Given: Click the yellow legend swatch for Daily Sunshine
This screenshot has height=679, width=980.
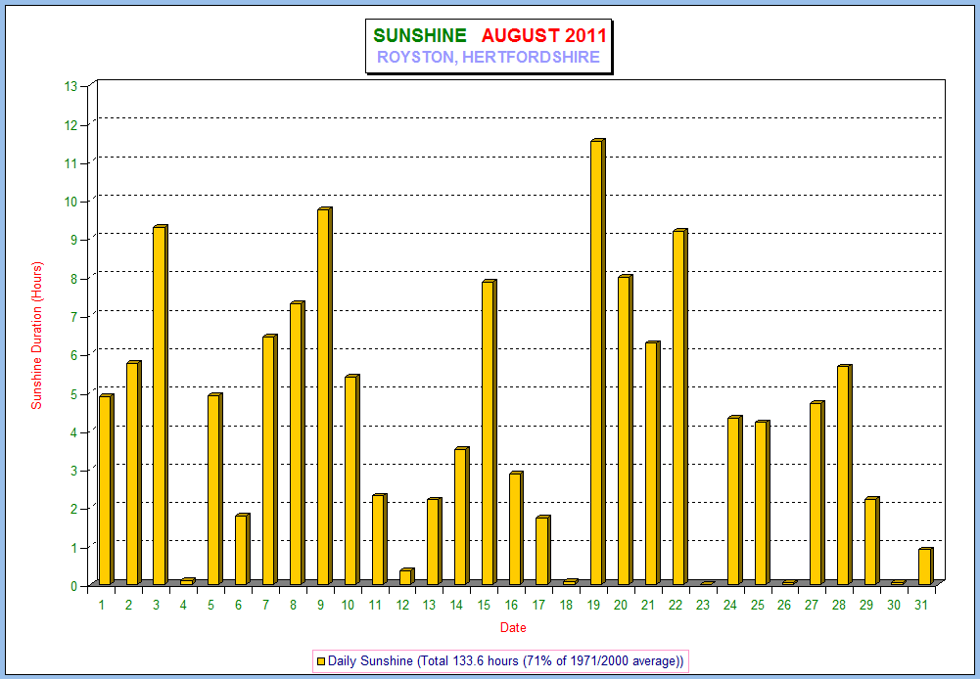Looking at the screenshot, I should coord(320,660).
